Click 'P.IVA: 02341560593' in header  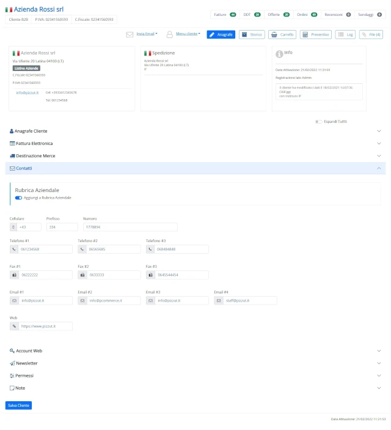[51, 20]
